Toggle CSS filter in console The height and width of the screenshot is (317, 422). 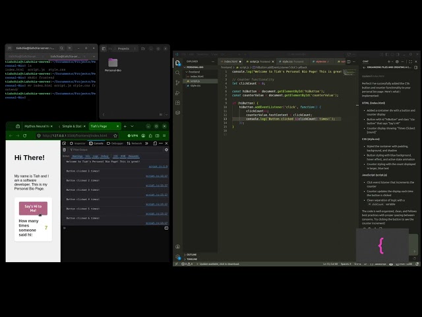coord(115,156)
